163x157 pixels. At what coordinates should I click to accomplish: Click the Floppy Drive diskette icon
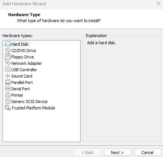point(8,57)
